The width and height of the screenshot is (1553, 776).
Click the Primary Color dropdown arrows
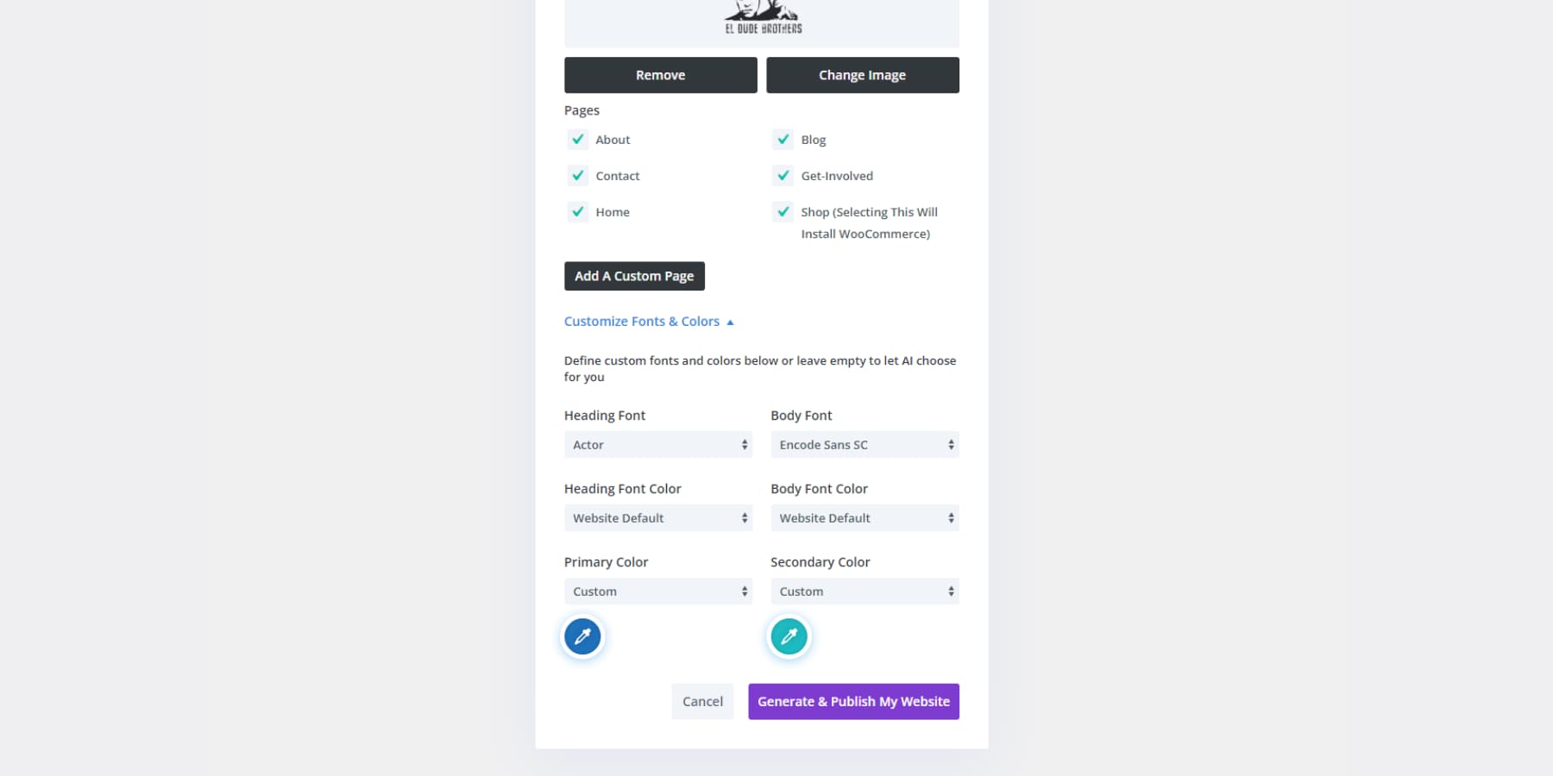click(x=744, y=591)
